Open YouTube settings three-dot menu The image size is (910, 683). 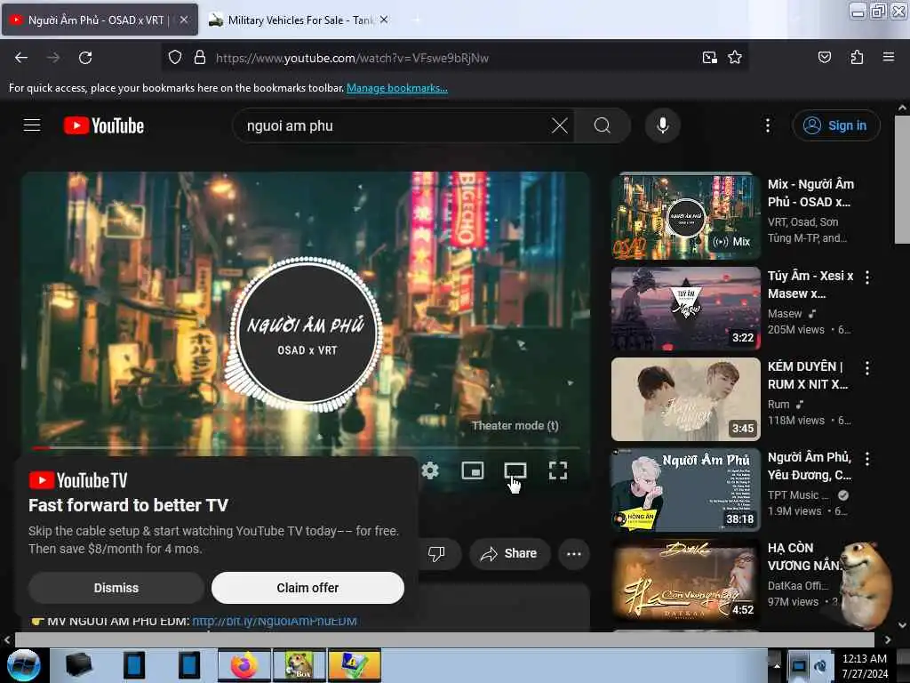767,125
